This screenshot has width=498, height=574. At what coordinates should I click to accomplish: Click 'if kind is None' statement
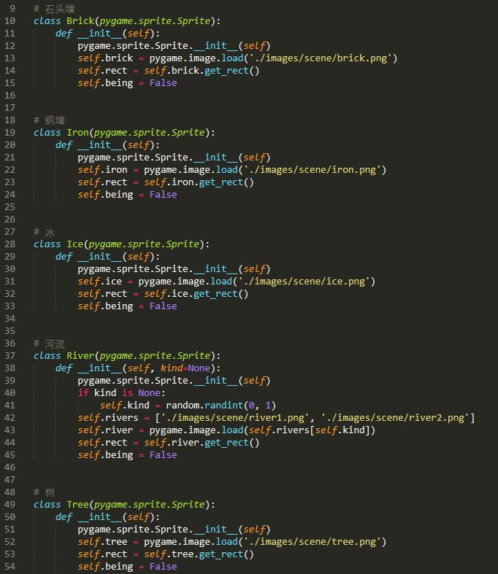(x=121, y=393)
